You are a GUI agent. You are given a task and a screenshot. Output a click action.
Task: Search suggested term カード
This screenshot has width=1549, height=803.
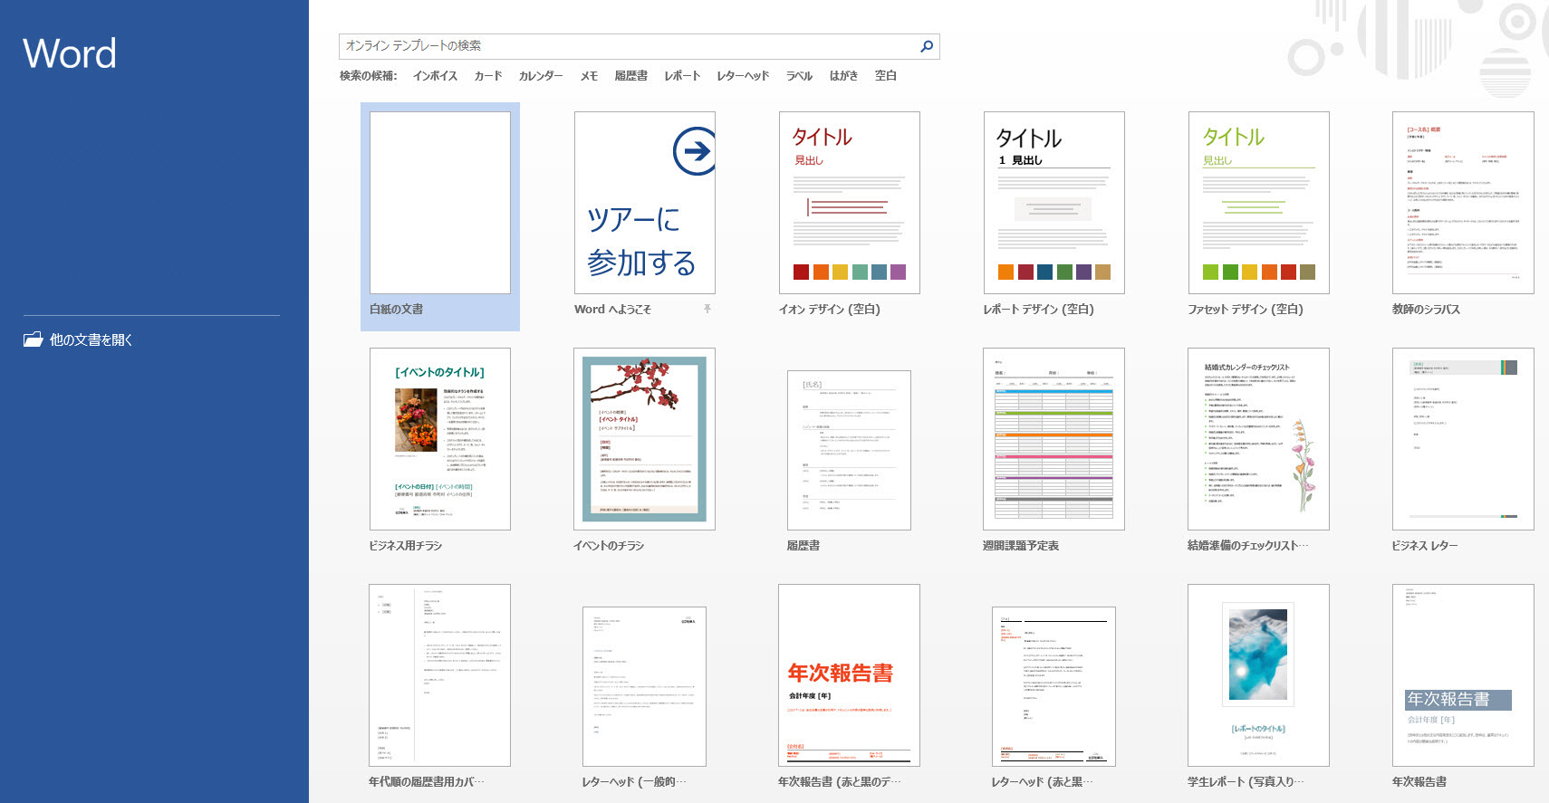click(488, 76)
